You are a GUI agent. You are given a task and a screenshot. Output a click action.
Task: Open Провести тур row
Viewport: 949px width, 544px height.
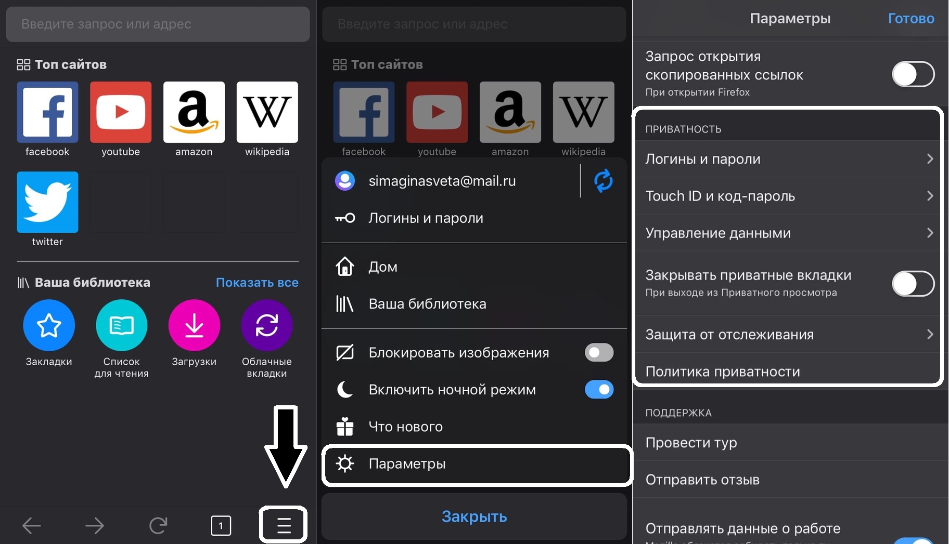click(791, 443)
